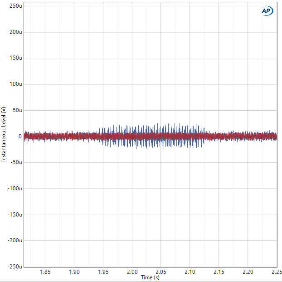The height and width of the screenshot is (282, 282).
Task: Click the -200u y-axis label
Action: pos(15,240)
